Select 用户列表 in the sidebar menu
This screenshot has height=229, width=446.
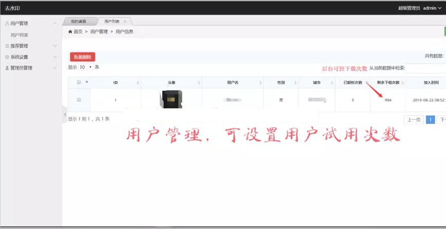coord(20,35)
